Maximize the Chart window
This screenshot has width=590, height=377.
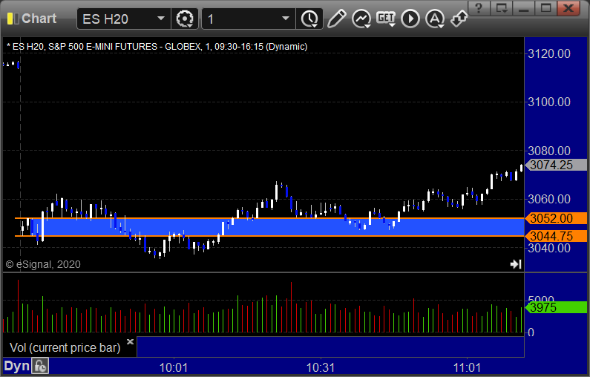pos(545,7)
